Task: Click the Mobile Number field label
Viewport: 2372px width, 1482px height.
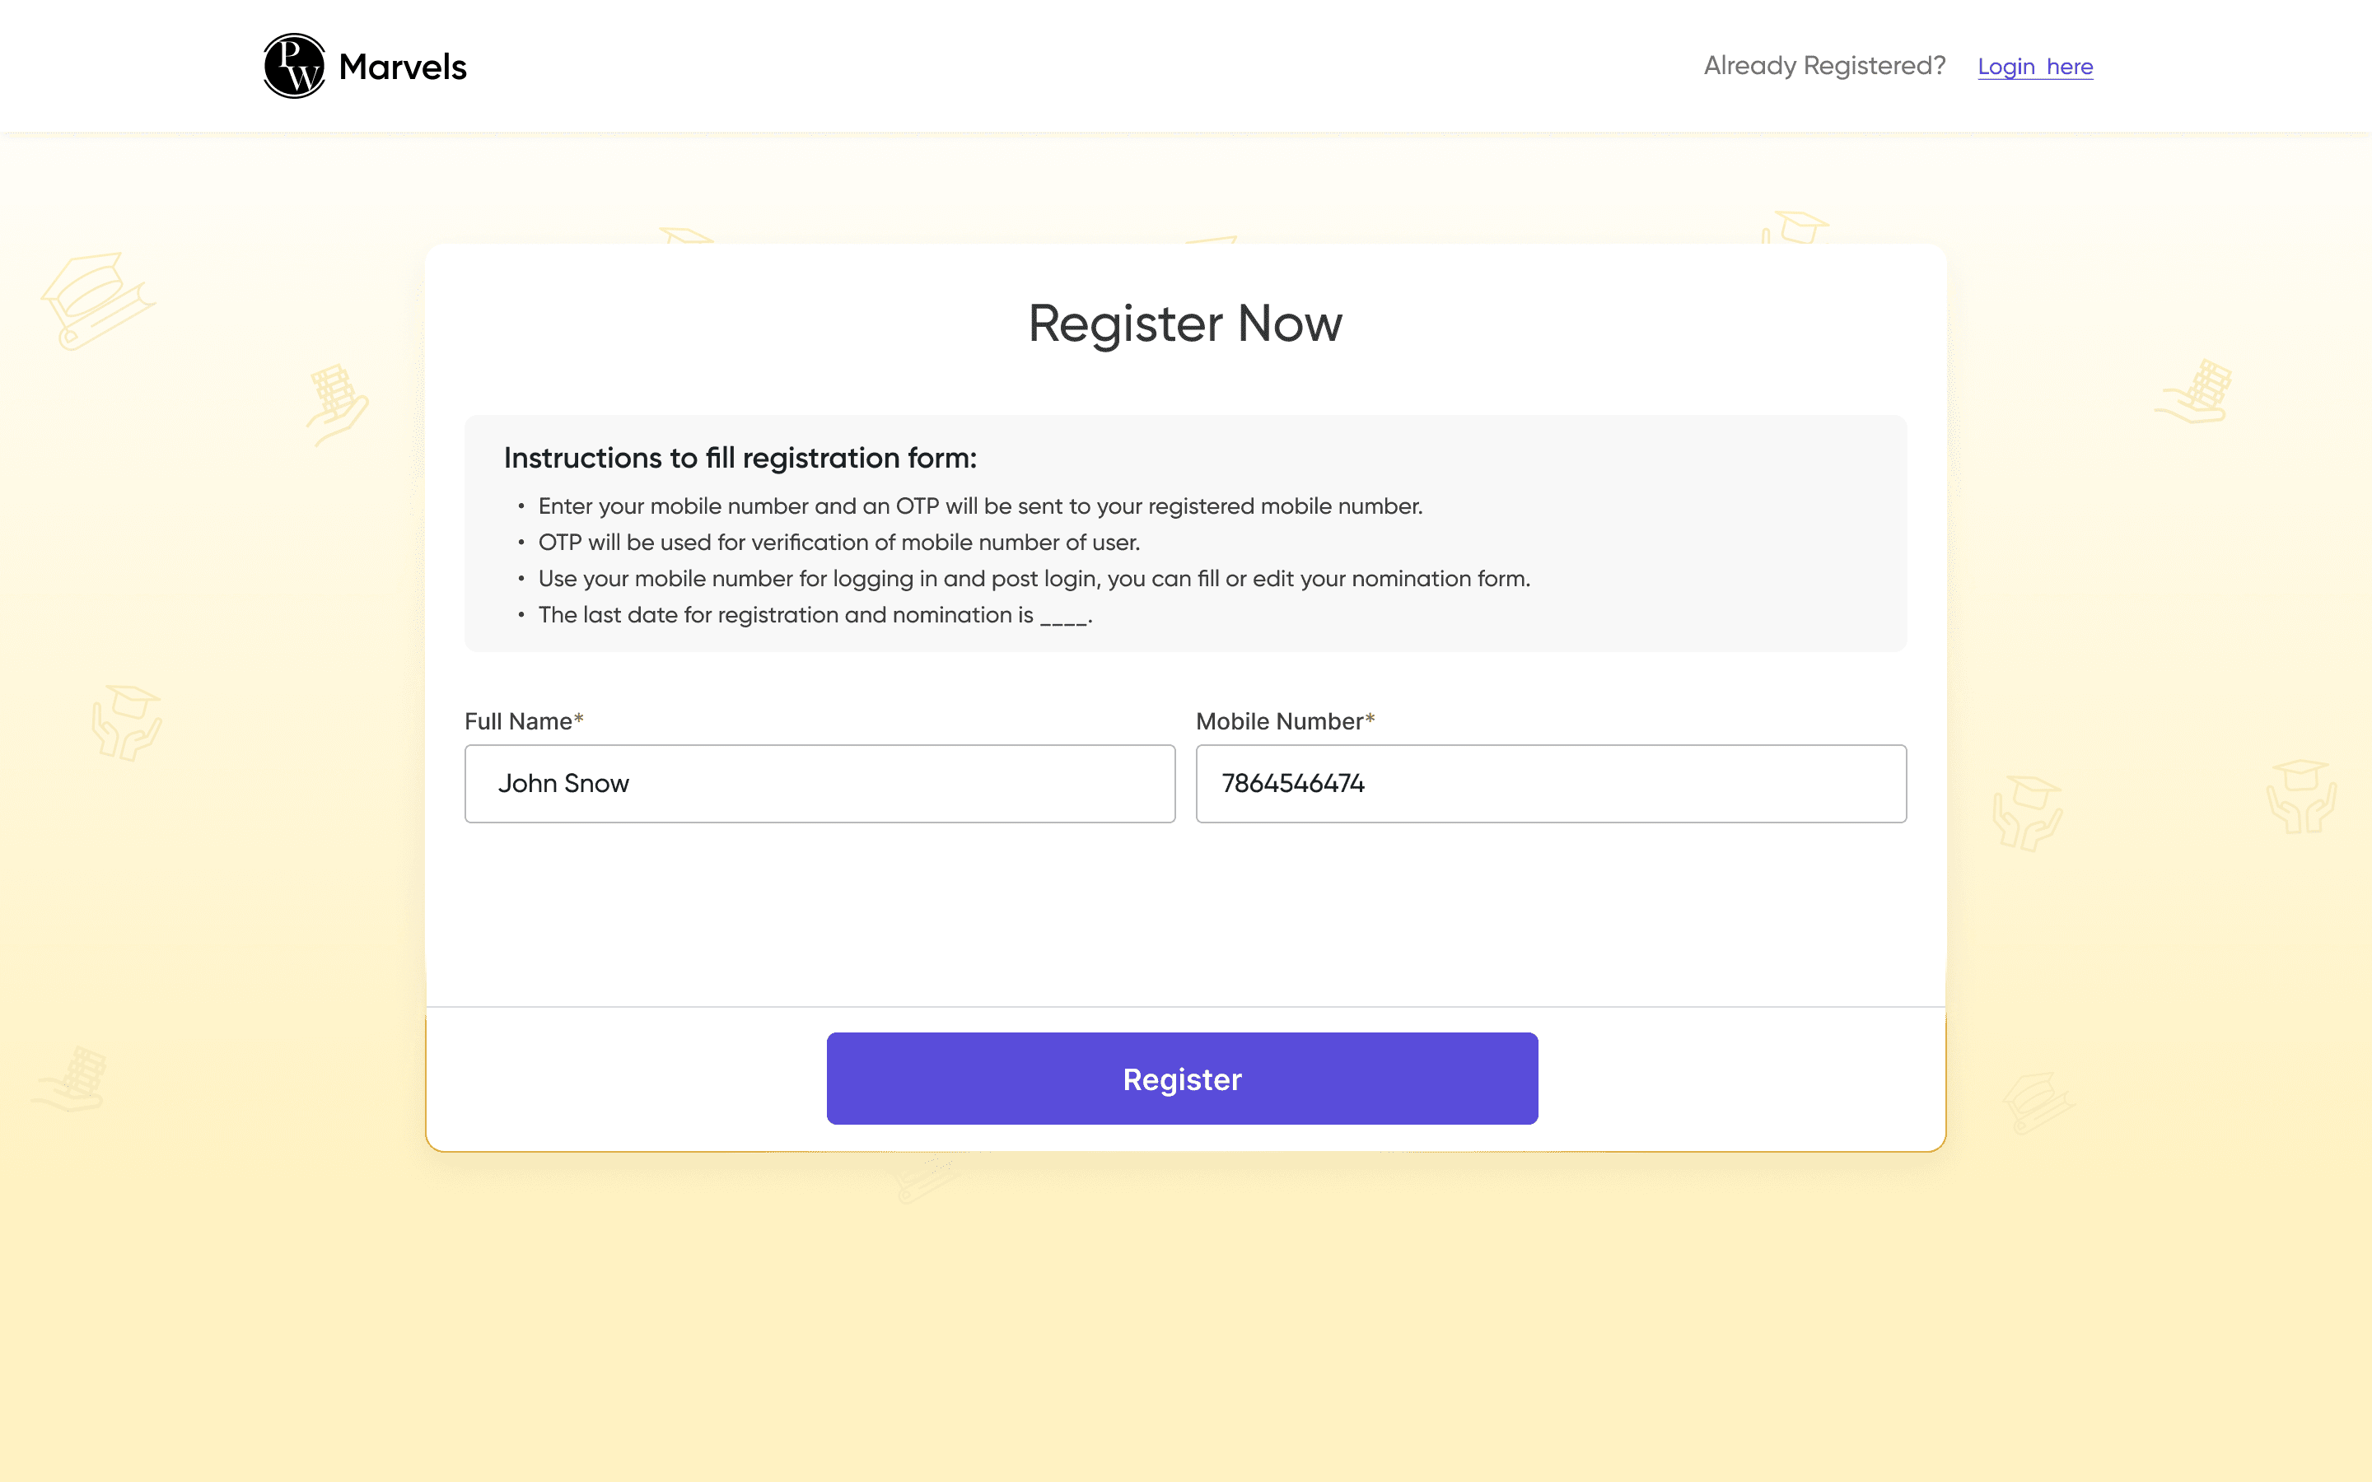Action: point(1285,721)
